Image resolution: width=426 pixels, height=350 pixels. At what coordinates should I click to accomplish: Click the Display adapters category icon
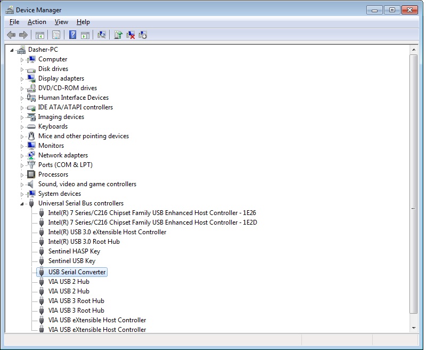(x=31, y=78)
